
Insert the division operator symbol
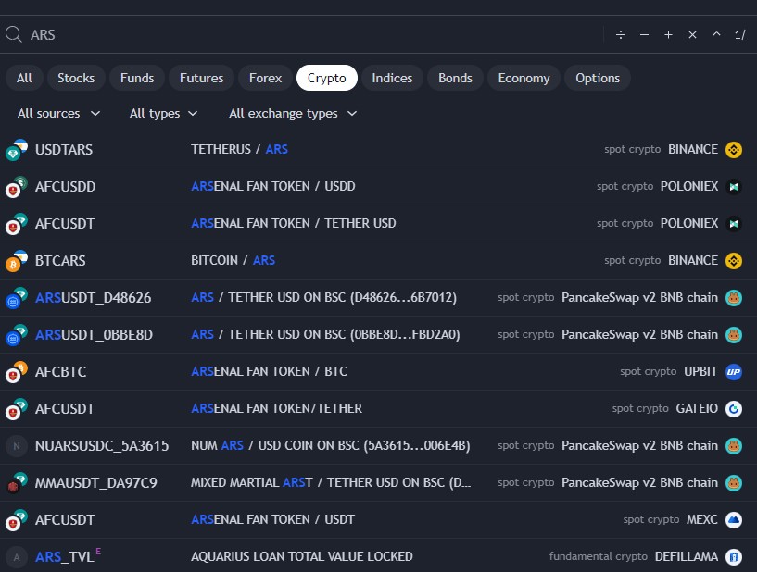[x=621, y=34]
